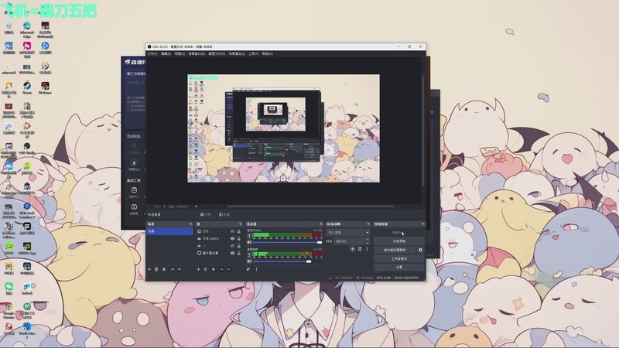This screenshot has height=348, width=619.
Task: Pop out the Sources dock panel
Action: point(241,224)
